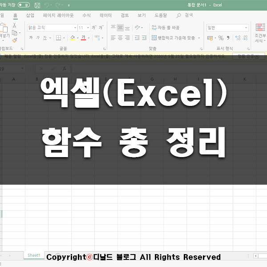
Task: Click the text Orientation icon
Action: coord(137,28)
